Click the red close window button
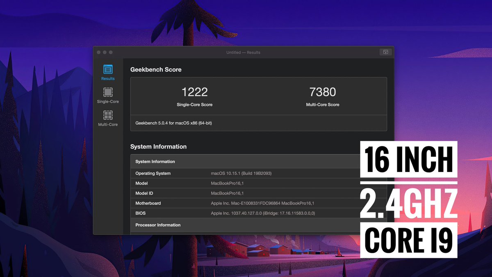Screen dimensions: 492x277 (x=98, y=53)
